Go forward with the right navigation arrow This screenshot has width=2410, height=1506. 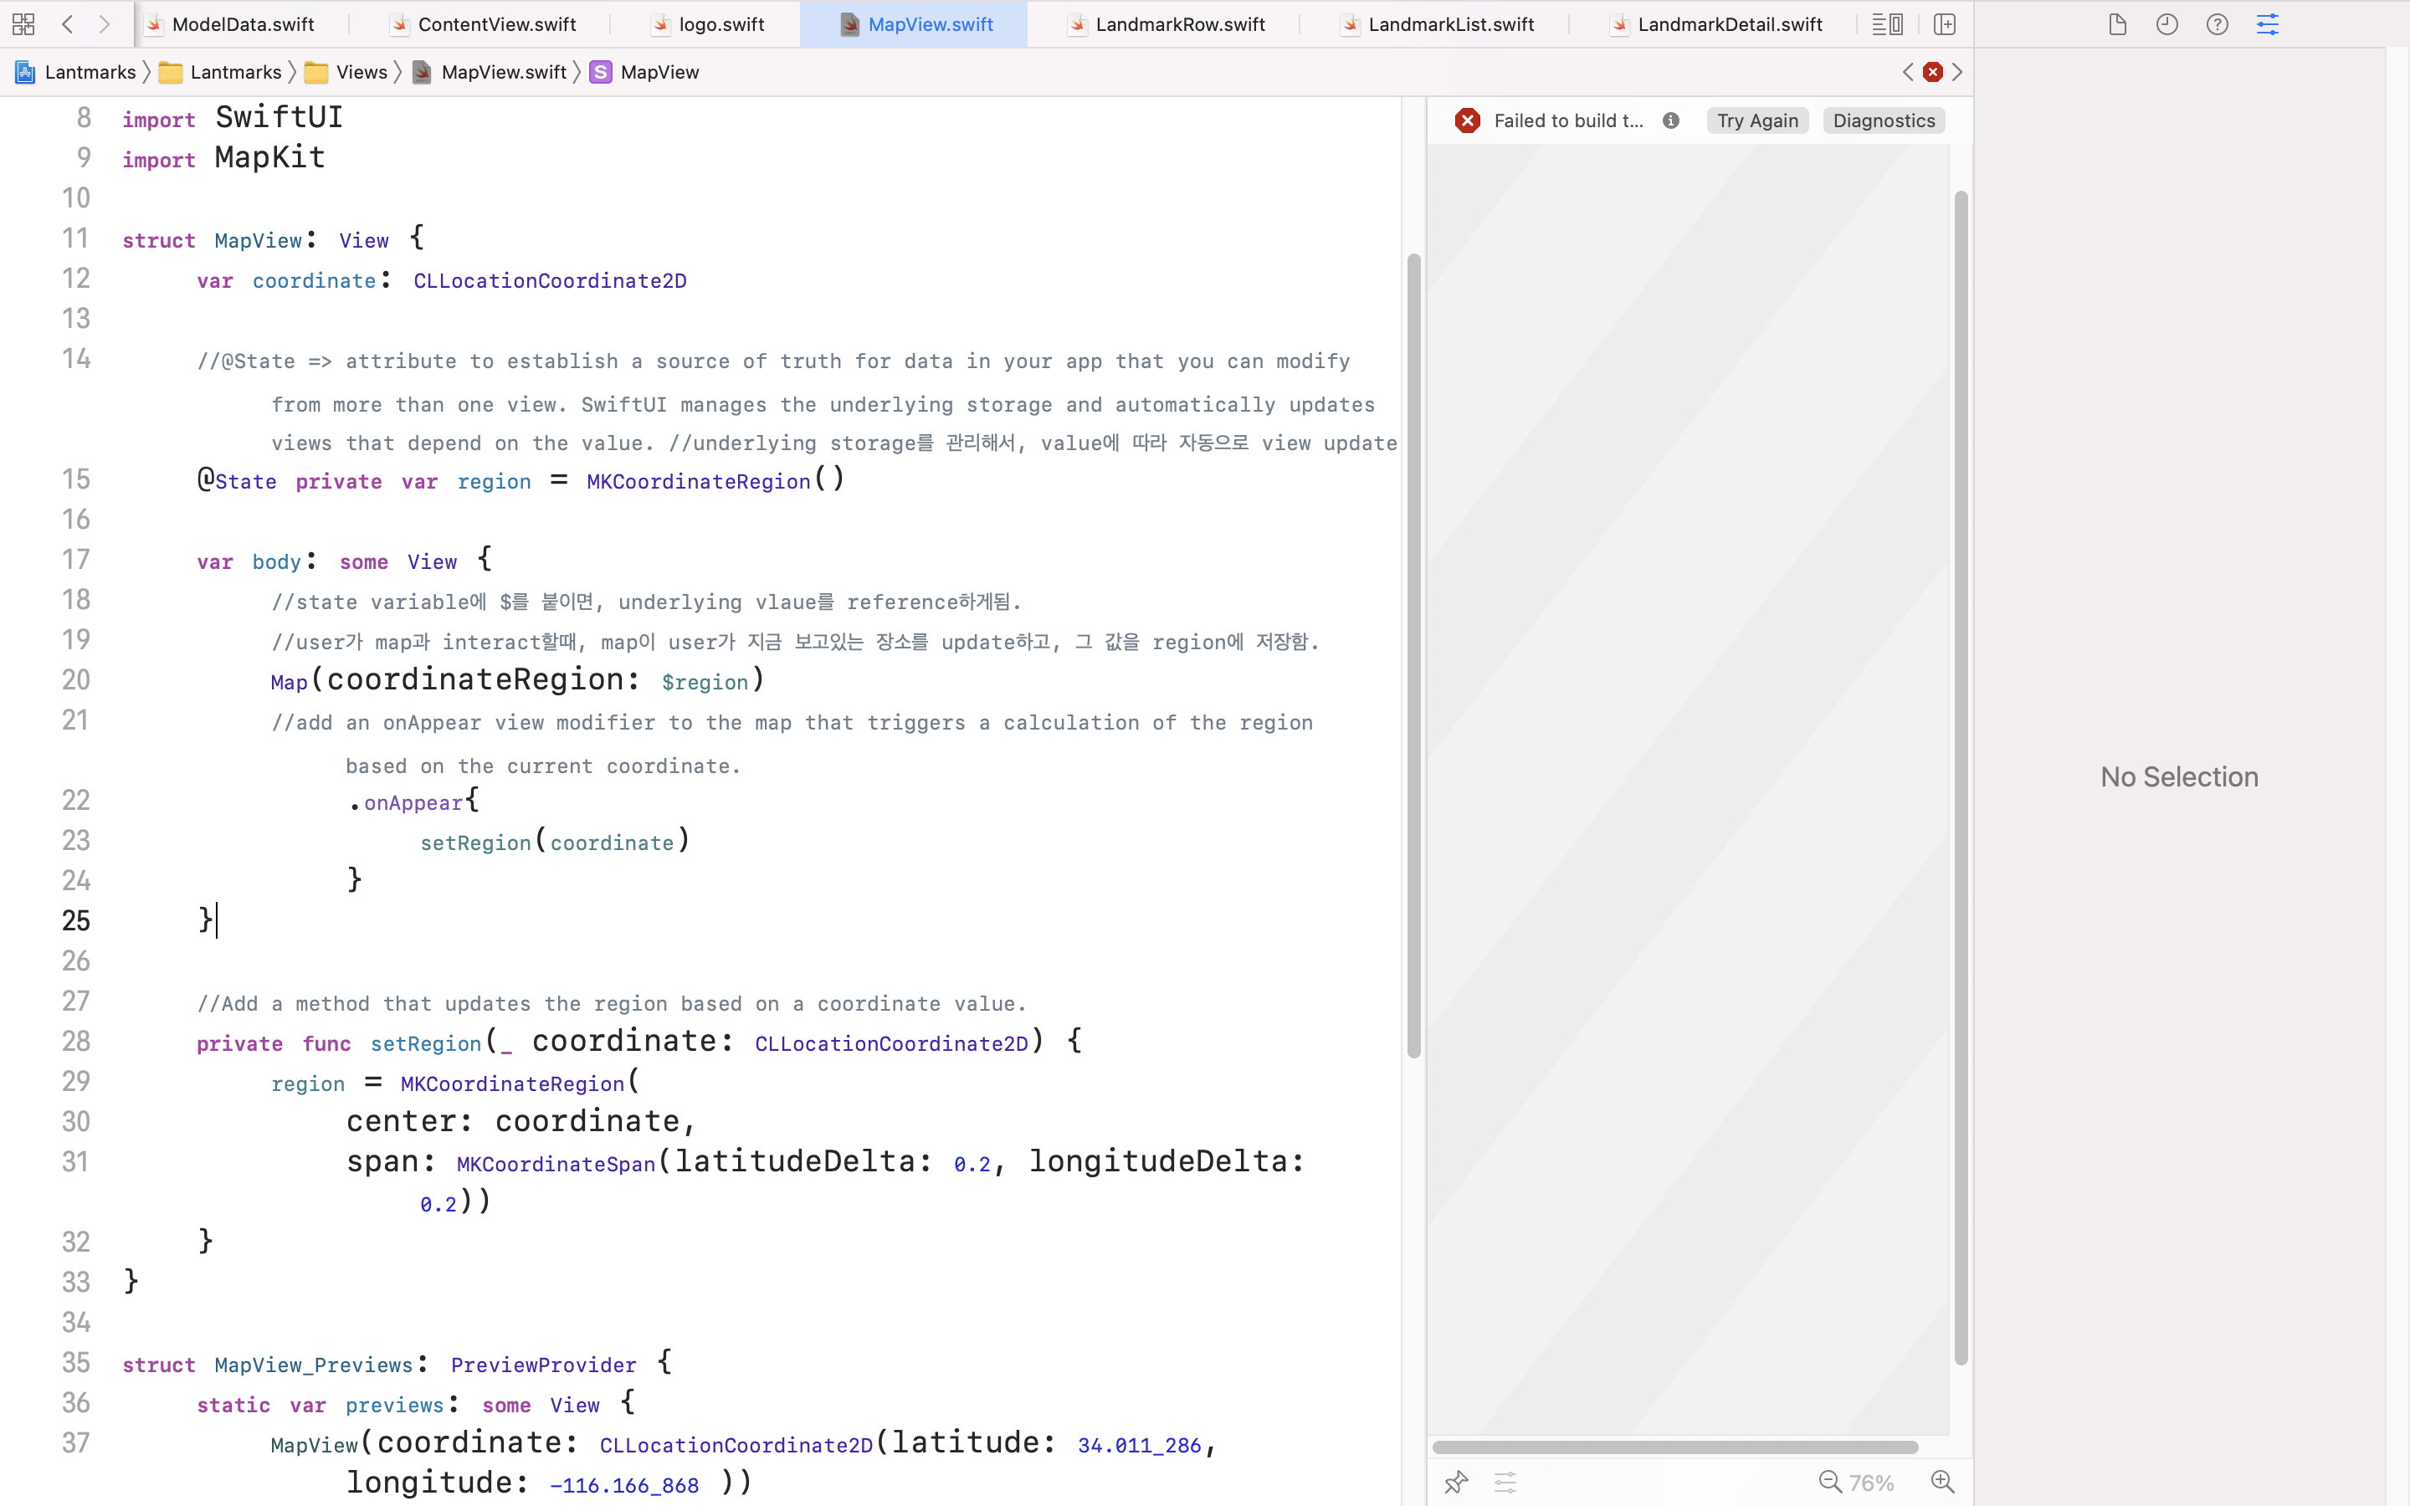coord(105,24)
